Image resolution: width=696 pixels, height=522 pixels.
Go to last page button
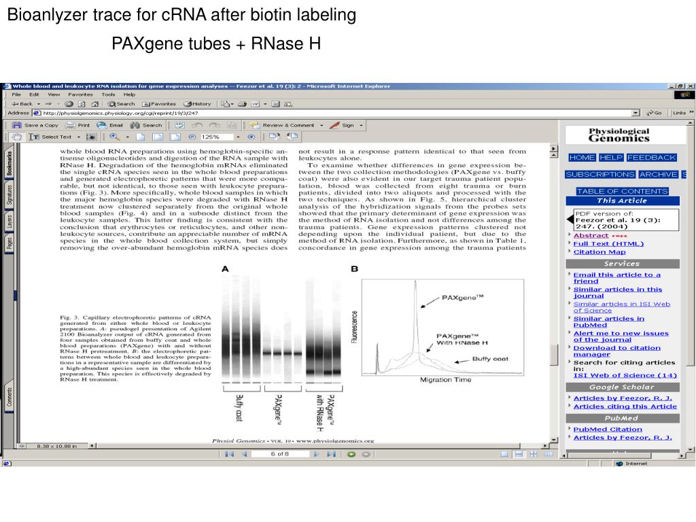point(331,454)
